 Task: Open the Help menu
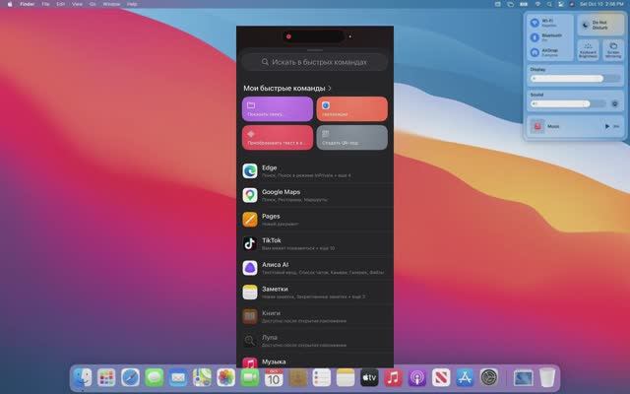[x=132, y=4]
